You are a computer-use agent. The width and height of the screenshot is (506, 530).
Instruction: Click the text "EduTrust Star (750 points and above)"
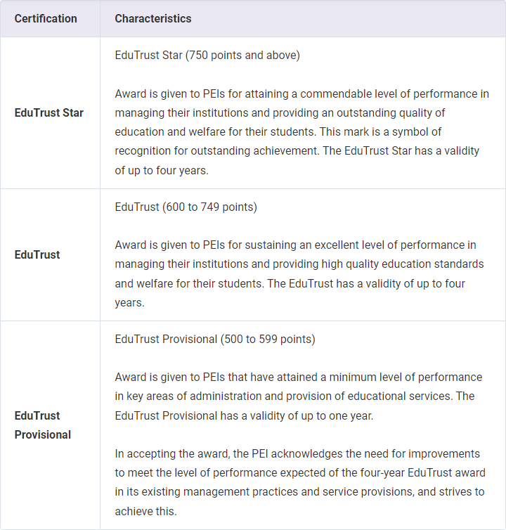coord(207,56)
